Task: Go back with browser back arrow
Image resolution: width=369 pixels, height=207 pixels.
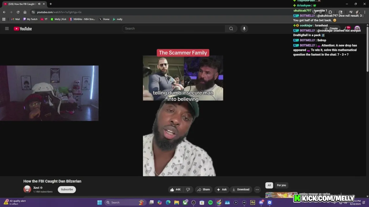Action: click(4, 12)
